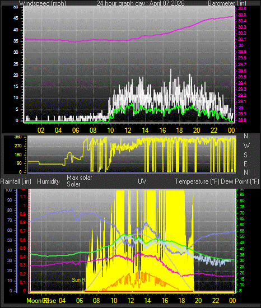Click the E compass direction label

(x=245, y=164)
